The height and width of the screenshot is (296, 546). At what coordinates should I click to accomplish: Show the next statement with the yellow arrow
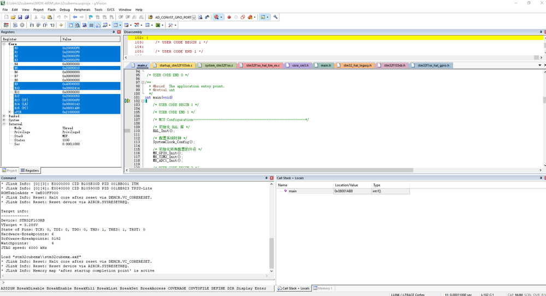coord(61,25)
